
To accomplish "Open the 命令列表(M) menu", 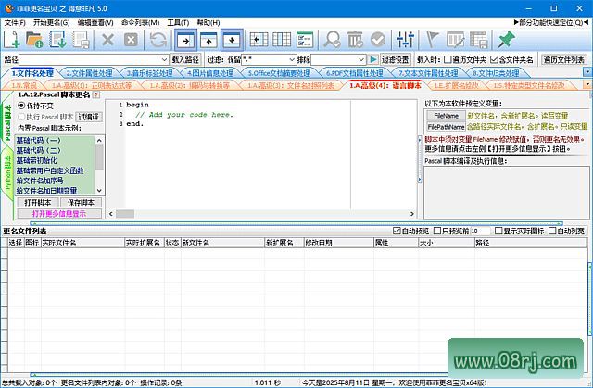I will click(x=139, y=20).
